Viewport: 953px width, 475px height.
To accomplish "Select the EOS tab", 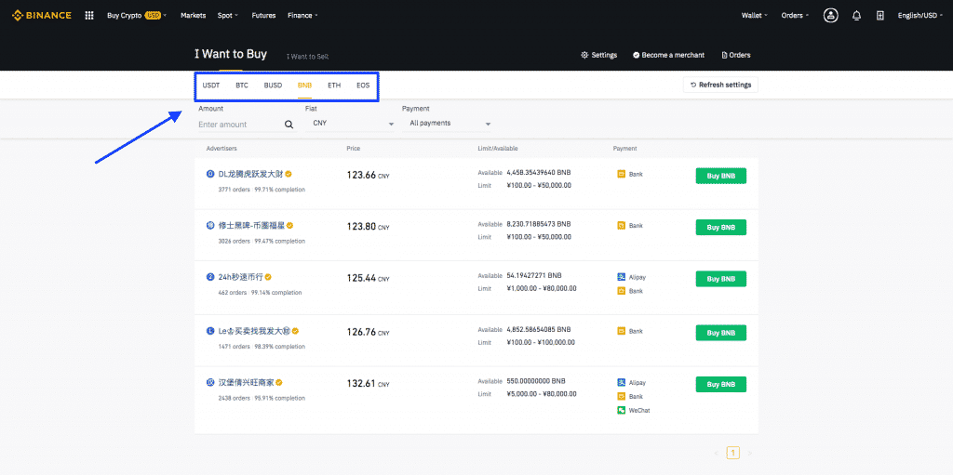I will point(363,85).
